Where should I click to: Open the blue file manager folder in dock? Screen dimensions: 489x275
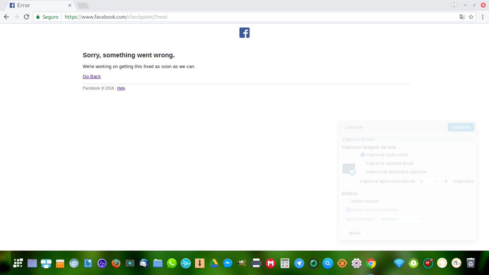[158, 263]
